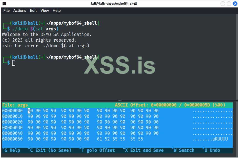Place cursor at the shell prompt
This screenshot has width=239, height=158.
pyautogui.click(x=14, y=63)
